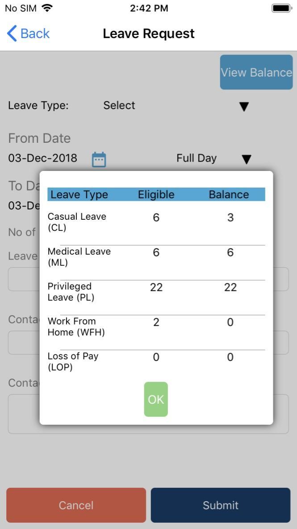This screenshot has height=529, width=297.
Task: Select the Leave Type 'Select' field
Action: [119, 105]
